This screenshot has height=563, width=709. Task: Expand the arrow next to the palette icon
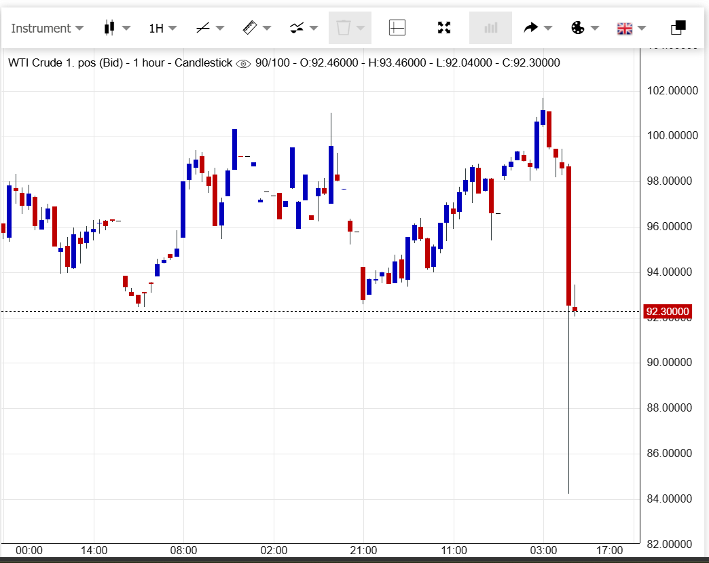595,28
